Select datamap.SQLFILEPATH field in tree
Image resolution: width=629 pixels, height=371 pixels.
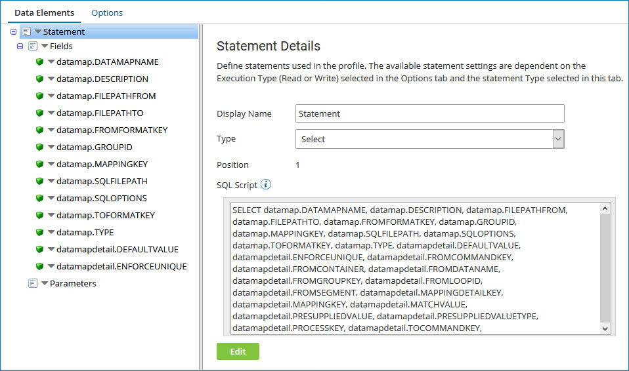point(102,181)
